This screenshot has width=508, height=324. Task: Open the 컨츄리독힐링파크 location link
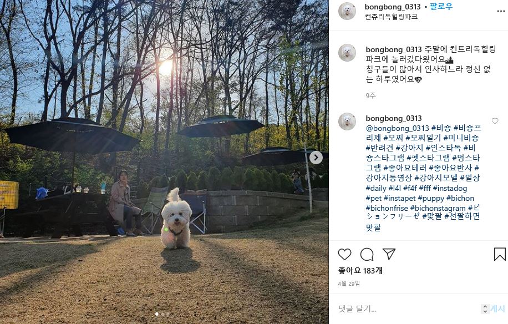click(x=391, y=17)
